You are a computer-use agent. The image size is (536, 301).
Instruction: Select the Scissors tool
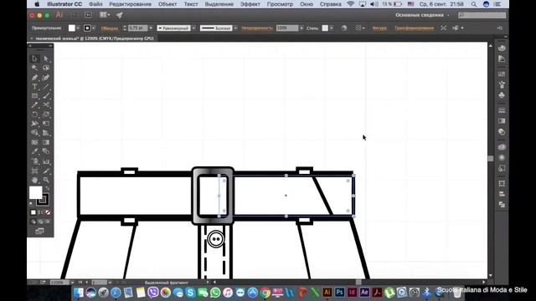click(46, 105)
